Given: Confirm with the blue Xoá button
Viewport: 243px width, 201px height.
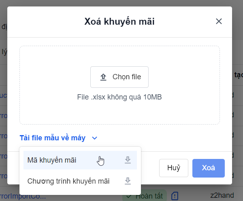Looking at the screenshot, I should pyautogui.click(x=208, y=168).
